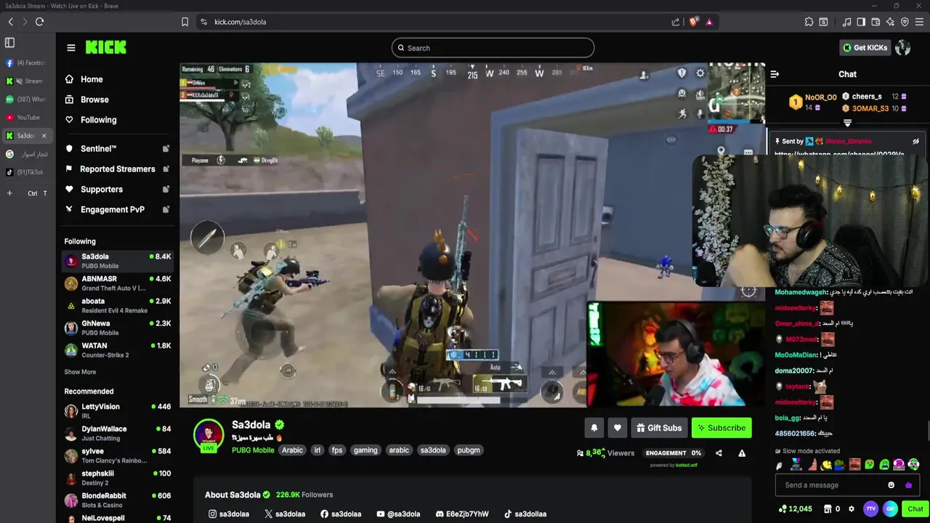Click the fps stream tag
Image resolution: width=930 pixels, height=523 pixels.
(337, 450)
